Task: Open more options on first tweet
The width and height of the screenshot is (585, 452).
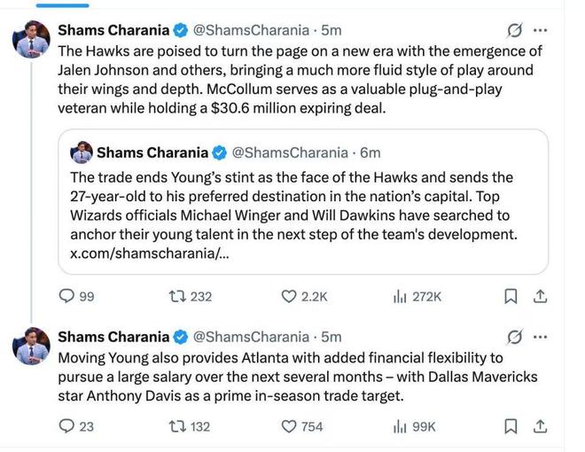Action: 541,30
